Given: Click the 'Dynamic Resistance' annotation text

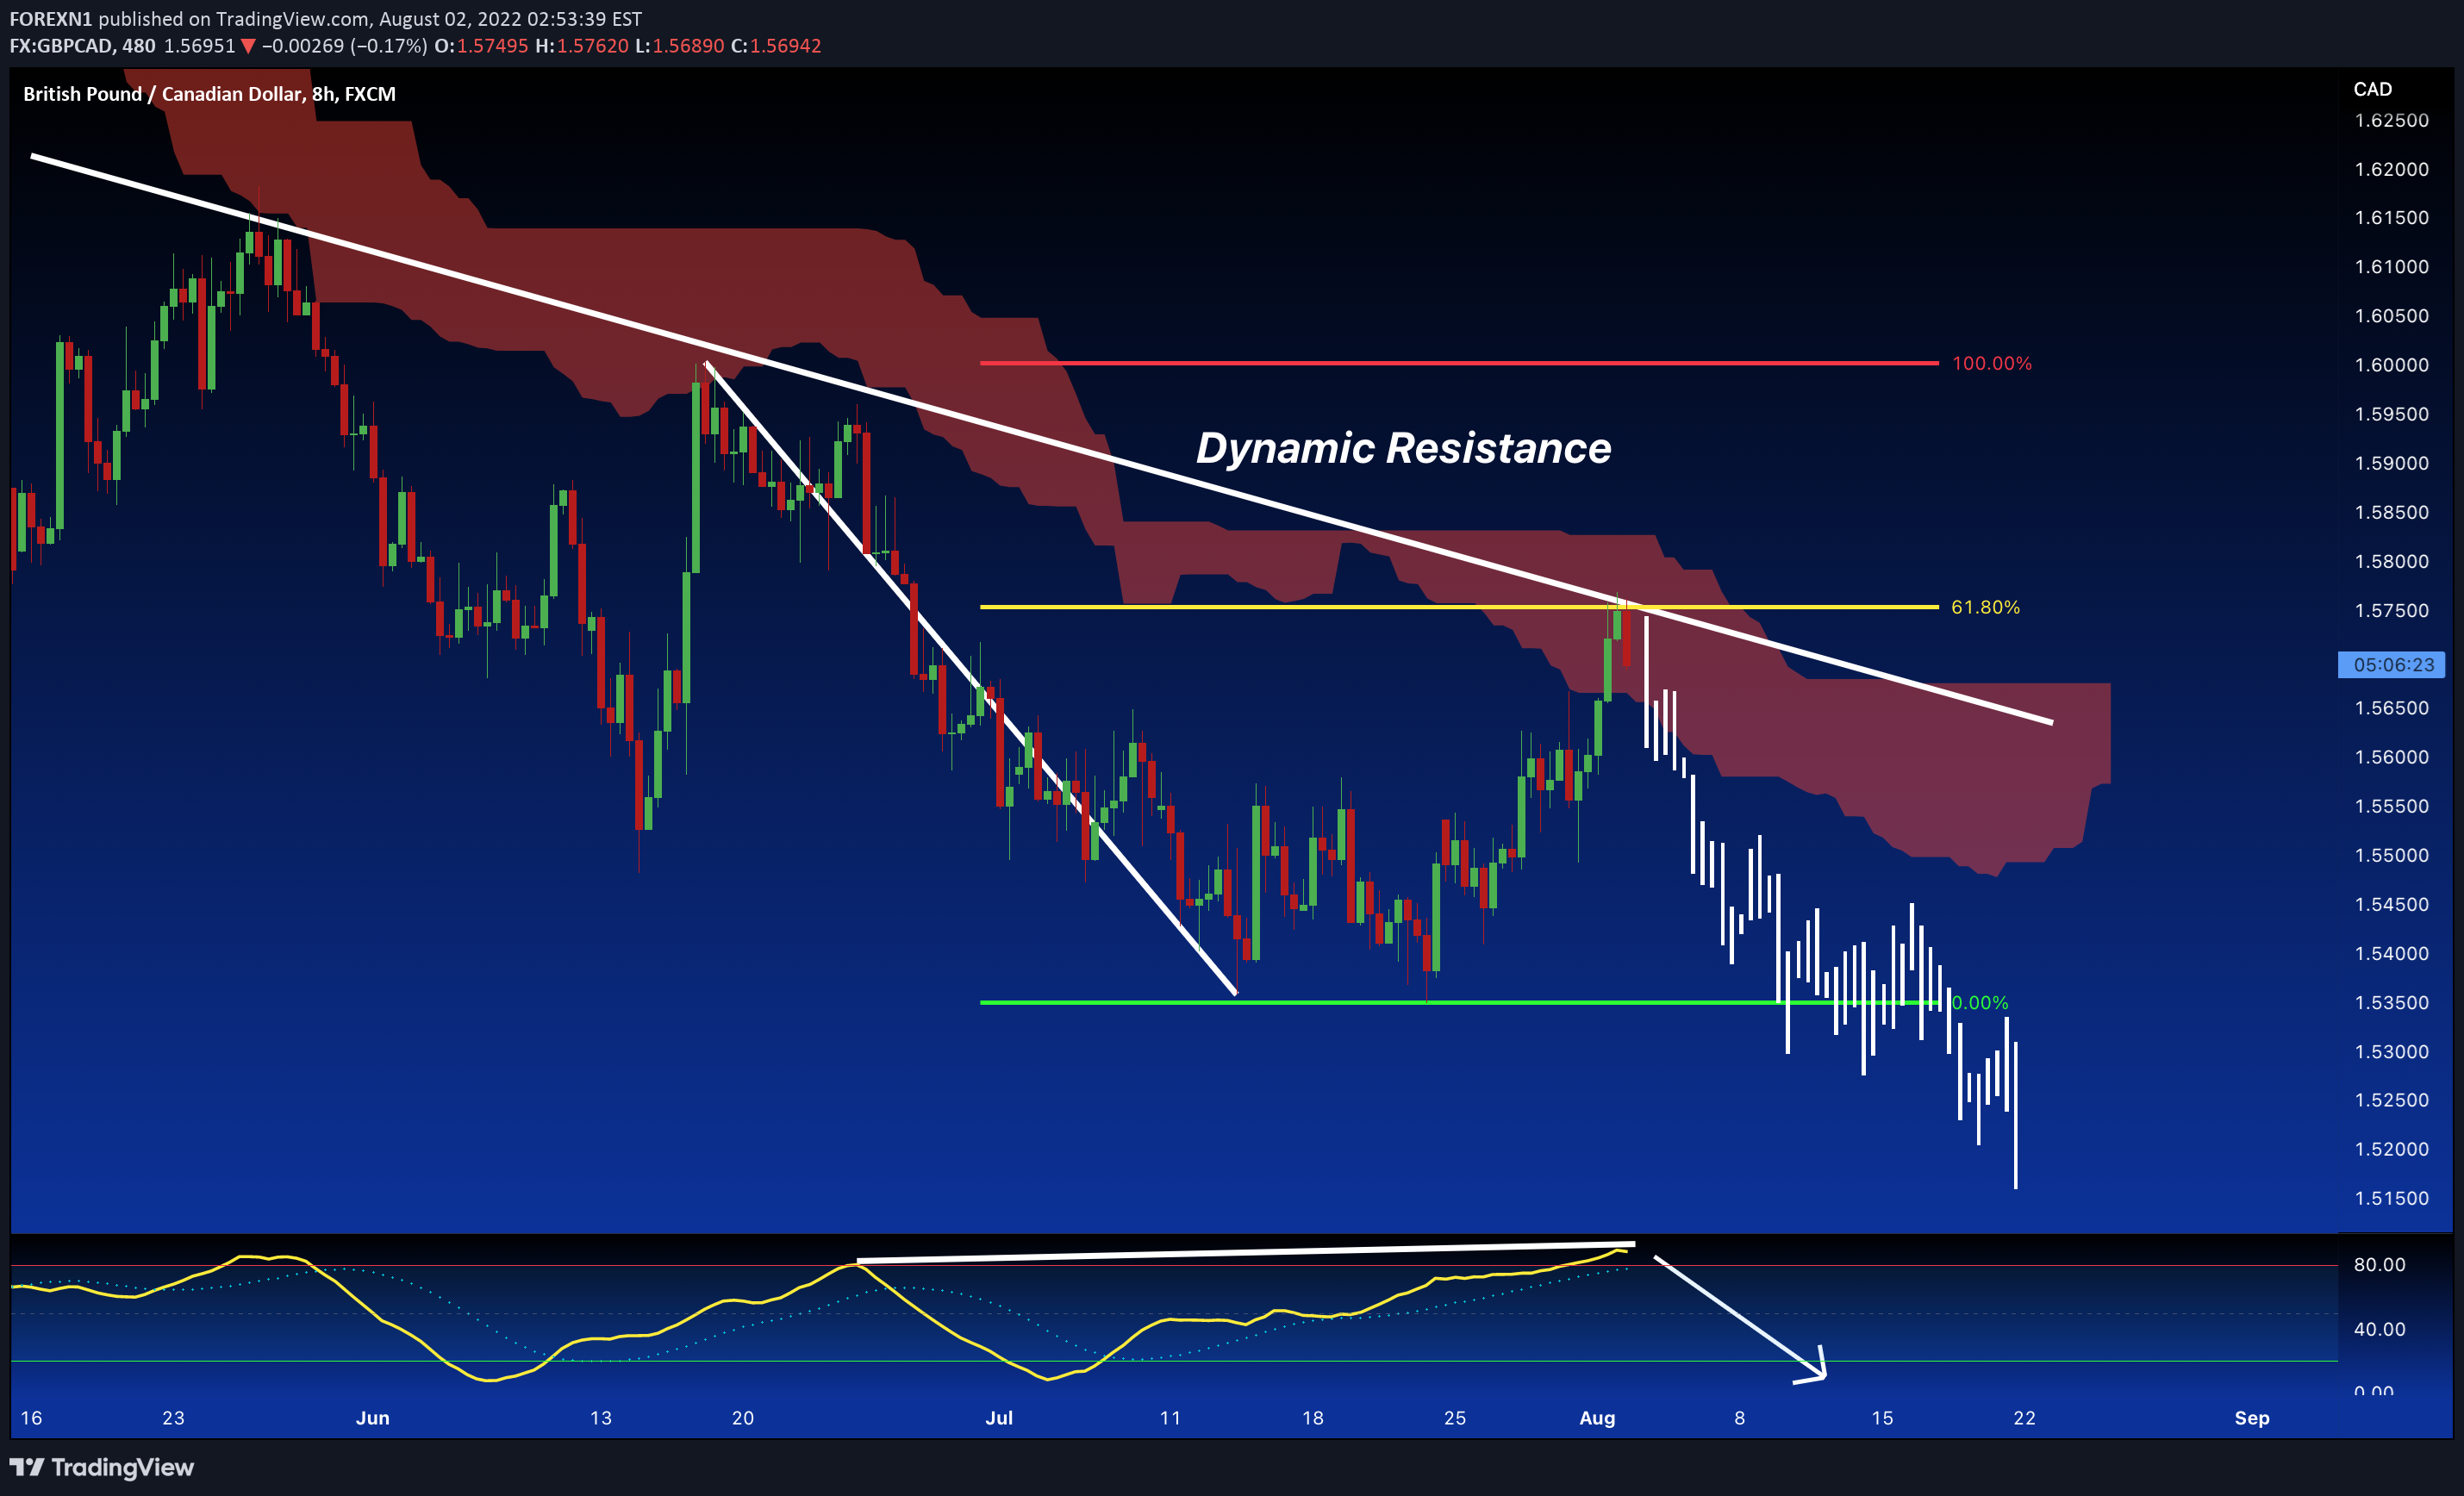Looking at the screenshot, I should (x=1403, y=448).
